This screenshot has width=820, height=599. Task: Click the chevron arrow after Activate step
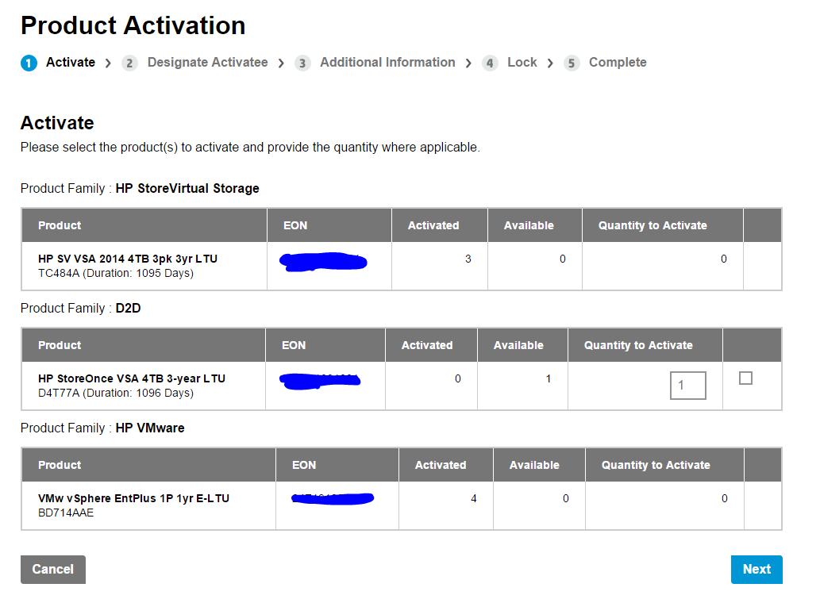pos(109,63)
